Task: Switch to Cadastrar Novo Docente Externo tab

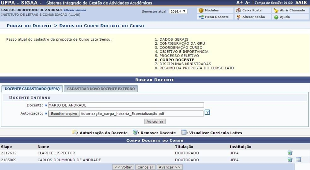Action: coord(101,89)
